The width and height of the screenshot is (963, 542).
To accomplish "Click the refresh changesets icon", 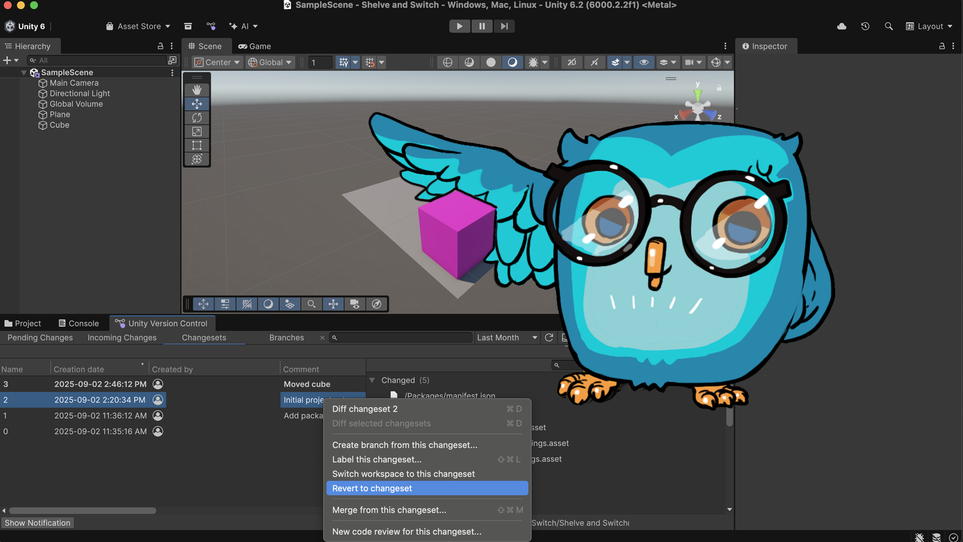I will pos(549,338).
